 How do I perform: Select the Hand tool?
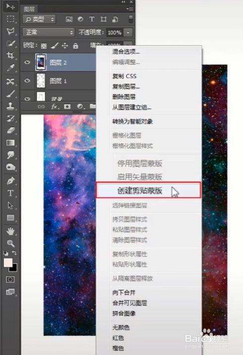[x=10, y=231]
